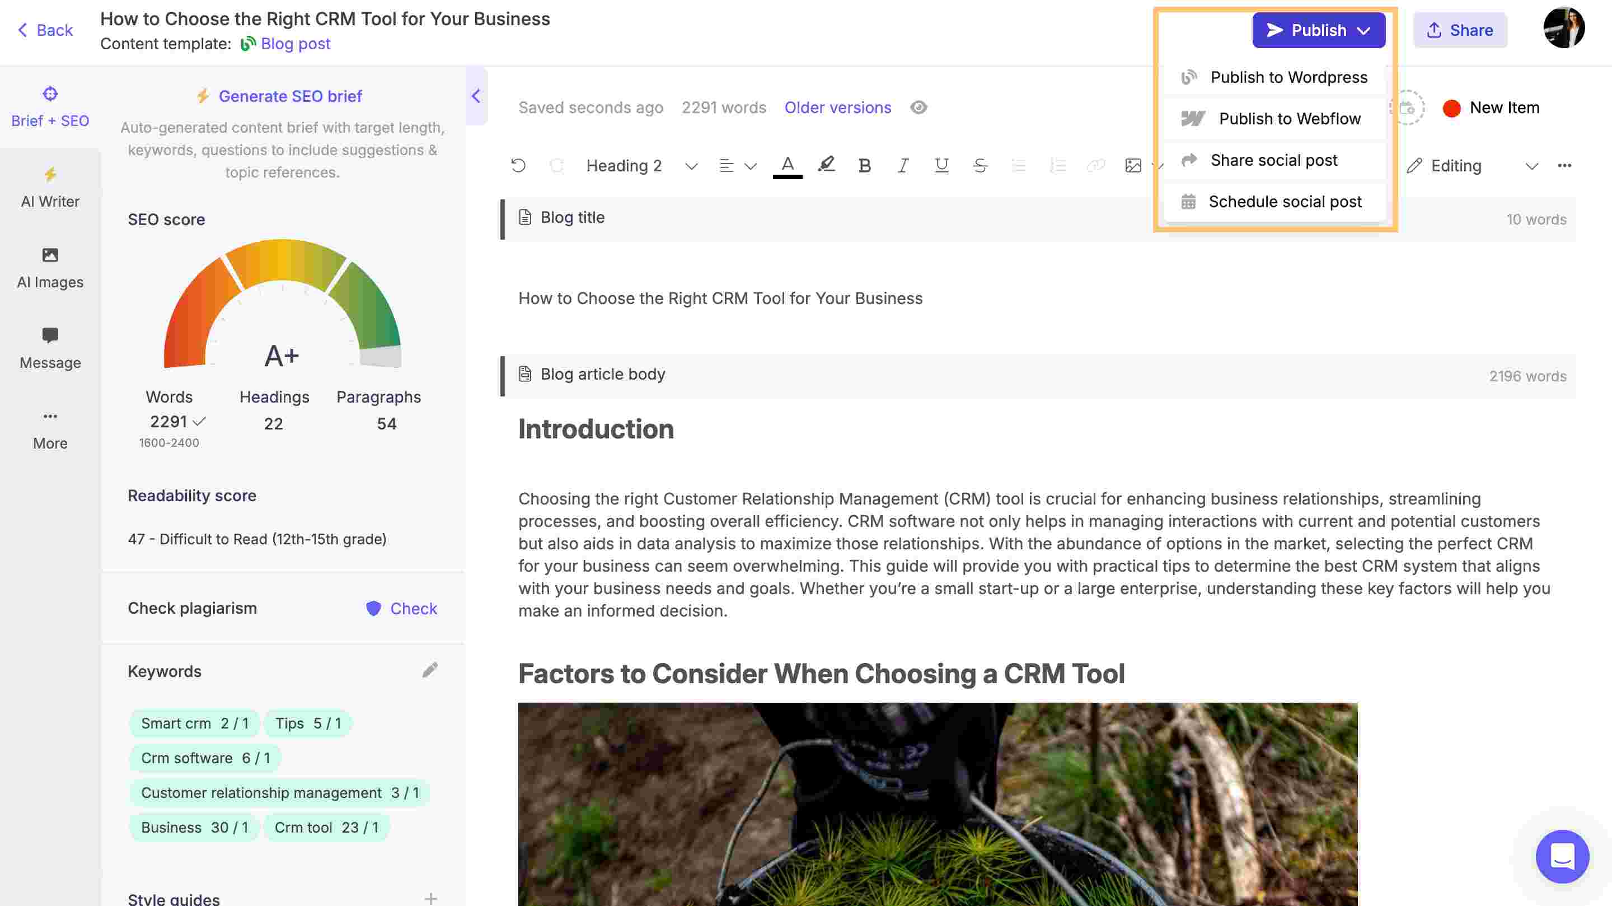Click the Insert Image icon
1612x906 pixels.
tap(1132, 165)
